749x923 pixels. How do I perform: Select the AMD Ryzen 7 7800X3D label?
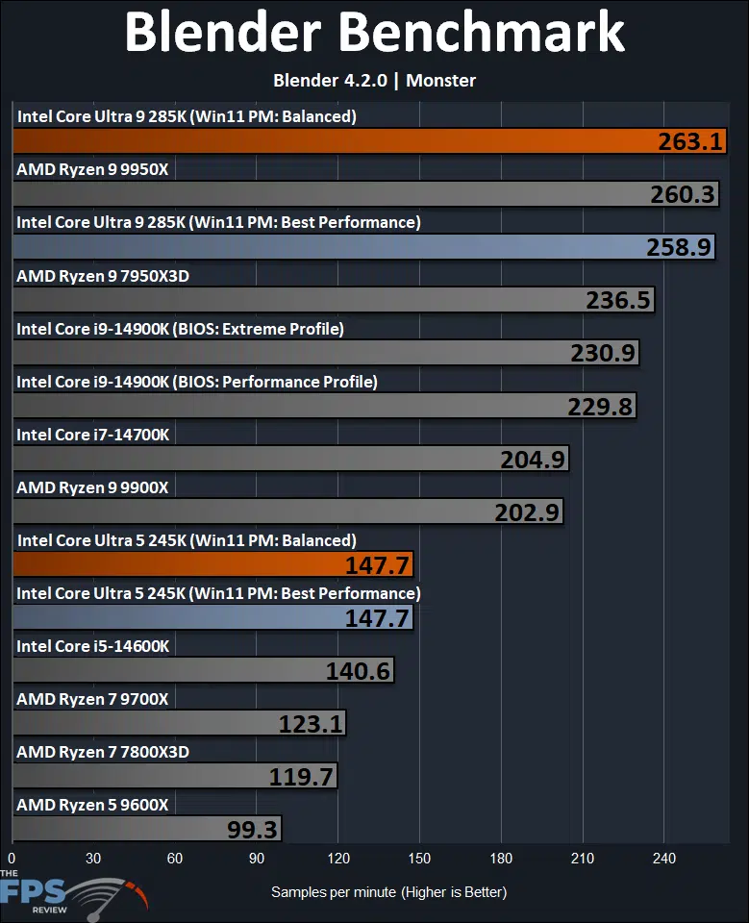click(x=103, y=752)
